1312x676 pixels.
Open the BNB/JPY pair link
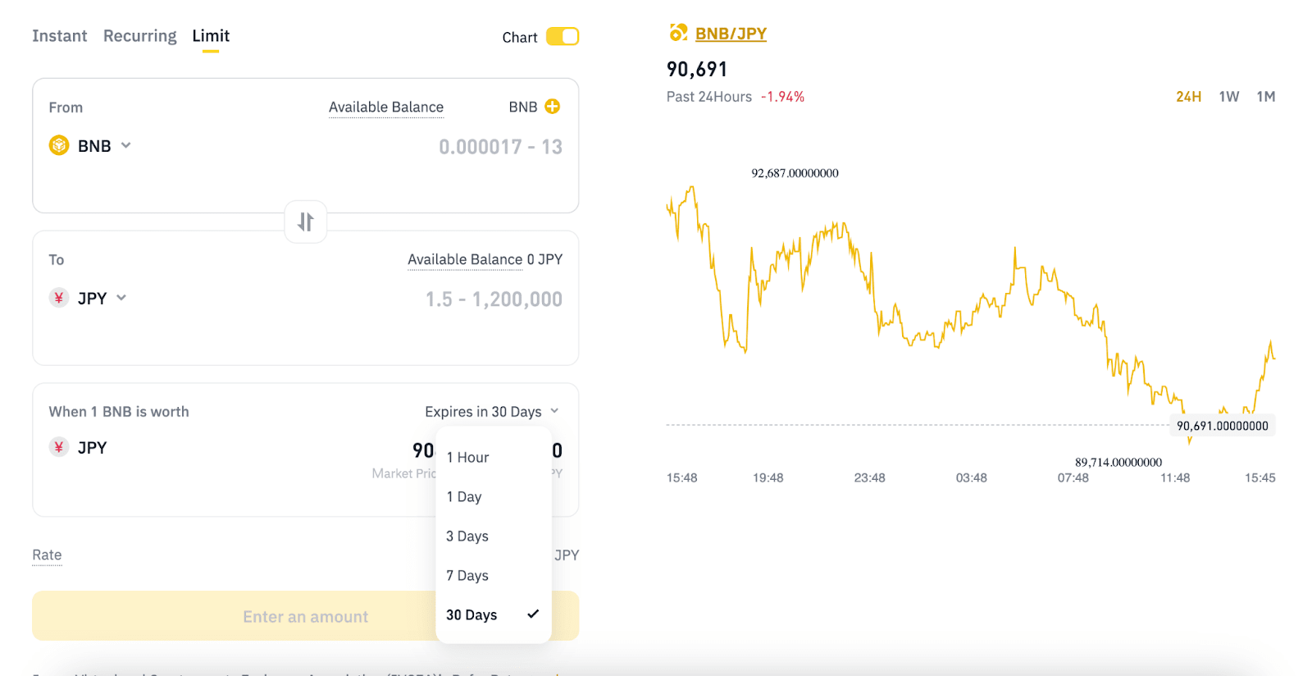pyautogui.click(x=731, y=34)
